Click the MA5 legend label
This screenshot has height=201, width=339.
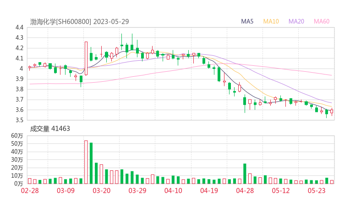pos(247,21)
